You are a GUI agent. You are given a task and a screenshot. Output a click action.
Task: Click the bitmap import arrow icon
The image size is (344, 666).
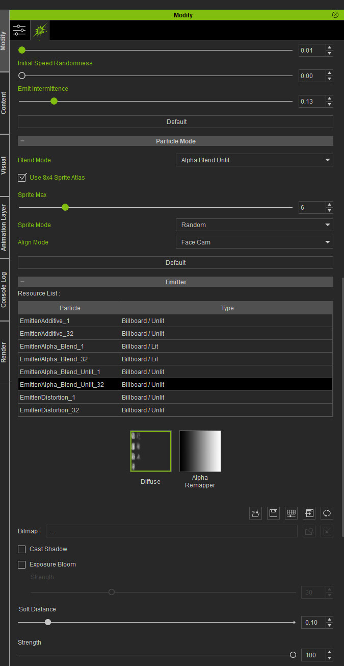tap(327, 531)
